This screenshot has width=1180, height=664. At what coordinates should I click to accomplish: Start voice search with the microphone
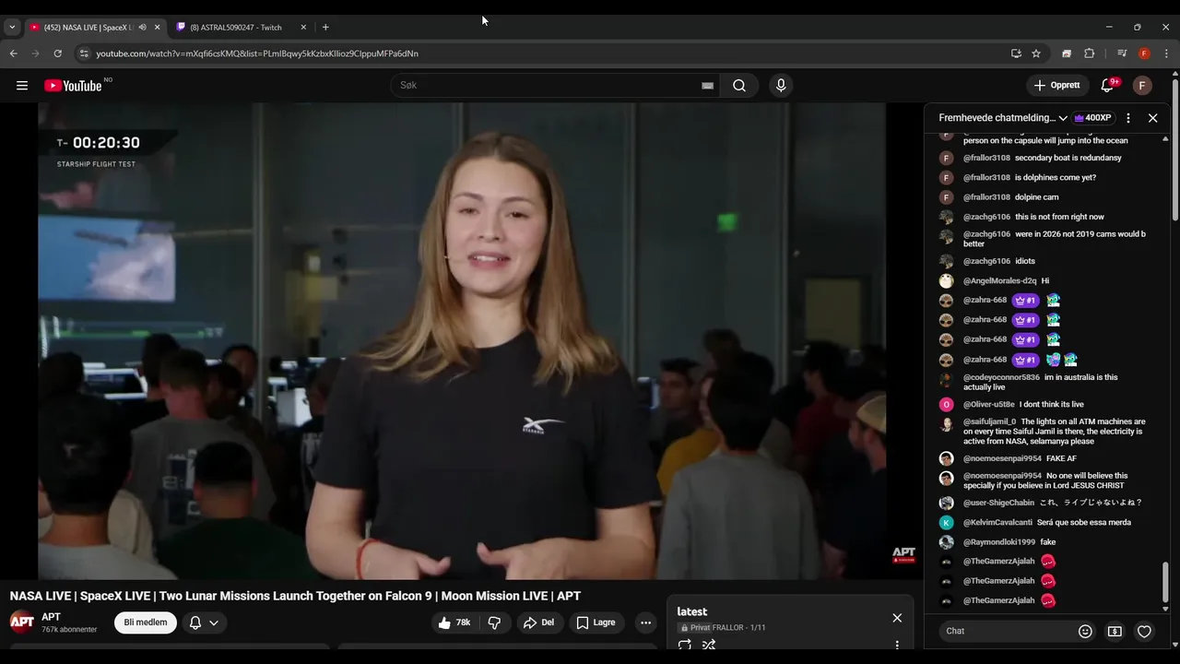[x=781, y=86]
